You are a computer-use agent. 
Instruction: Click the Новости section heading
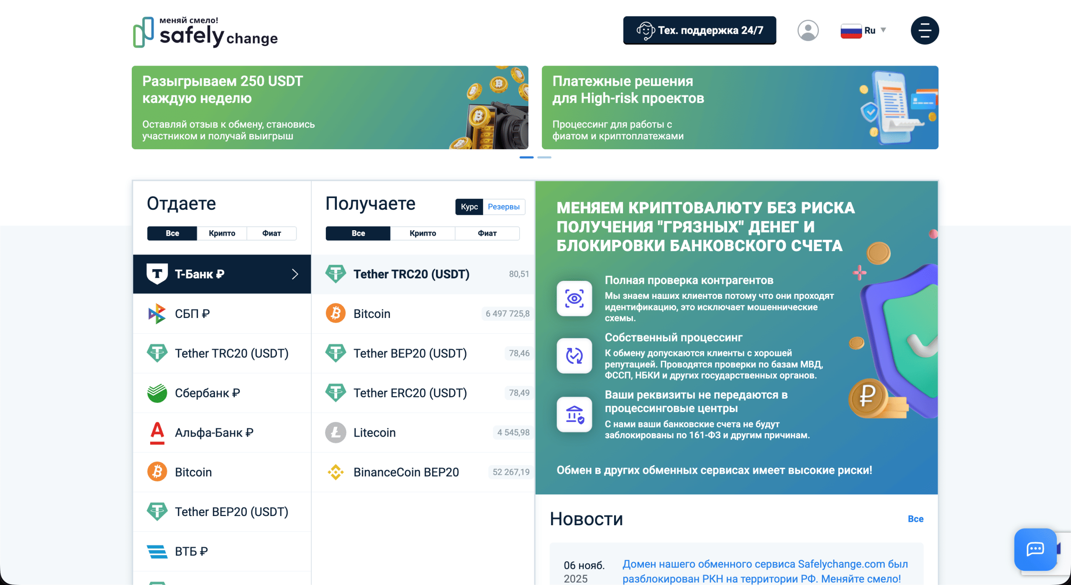(x=586, y=519)
